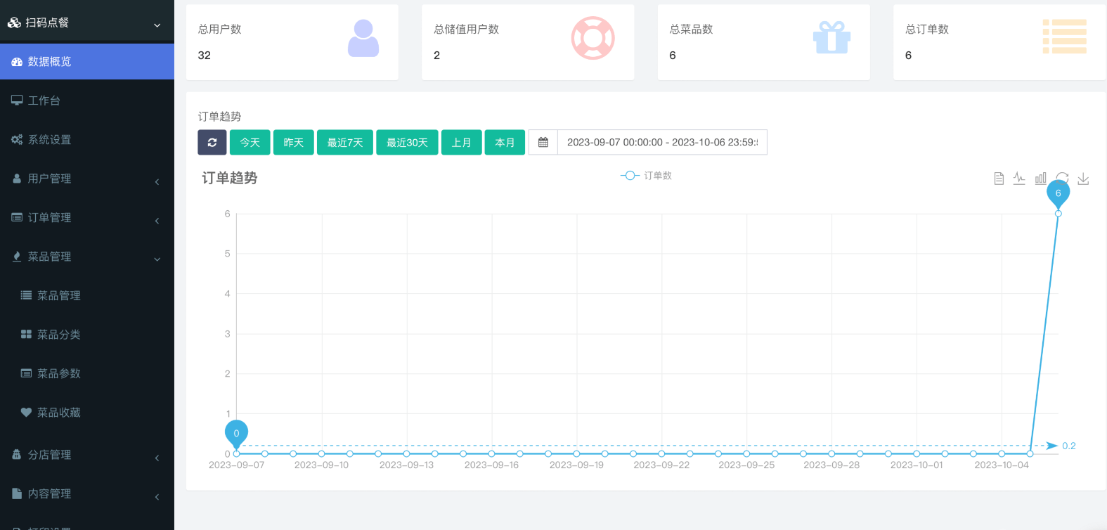Click calendar icon beside date range
The image size is (1107, 530).
(543, 142)
